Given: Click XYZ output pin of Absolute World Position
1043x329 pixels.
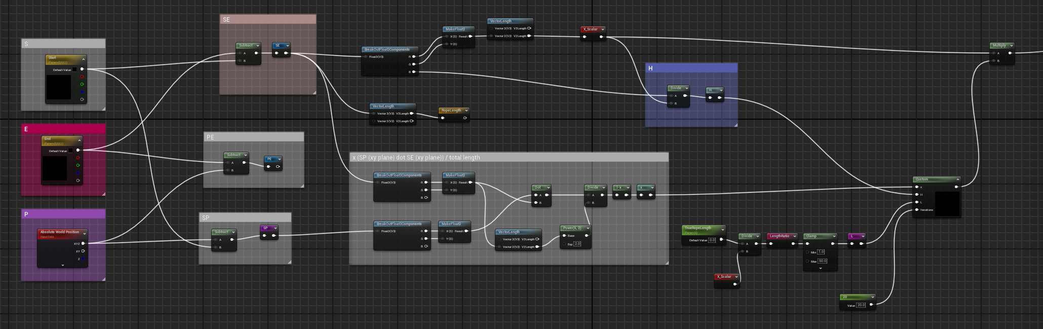Looking at the screenshot, I should pos(83,243).
